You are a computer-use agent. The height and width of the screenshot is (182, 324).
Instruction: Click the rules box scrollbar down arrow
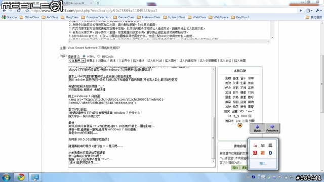[x=272, y=37]
